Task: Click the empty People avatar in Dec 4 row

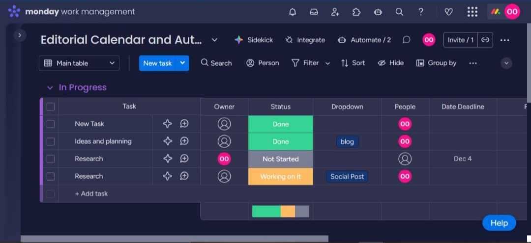Action: (405, 159)
